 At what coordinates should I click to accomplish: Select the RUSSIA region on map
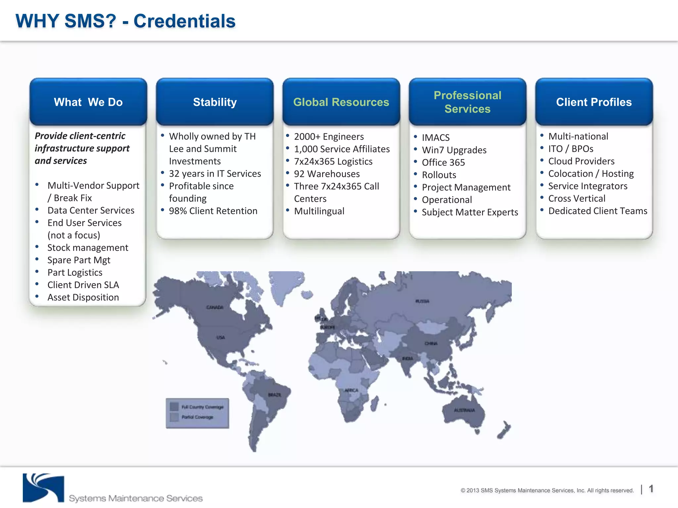422,301
